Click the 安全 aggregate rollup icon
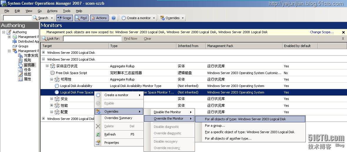This screenshot has width=347, height=152. pos(57,99)
